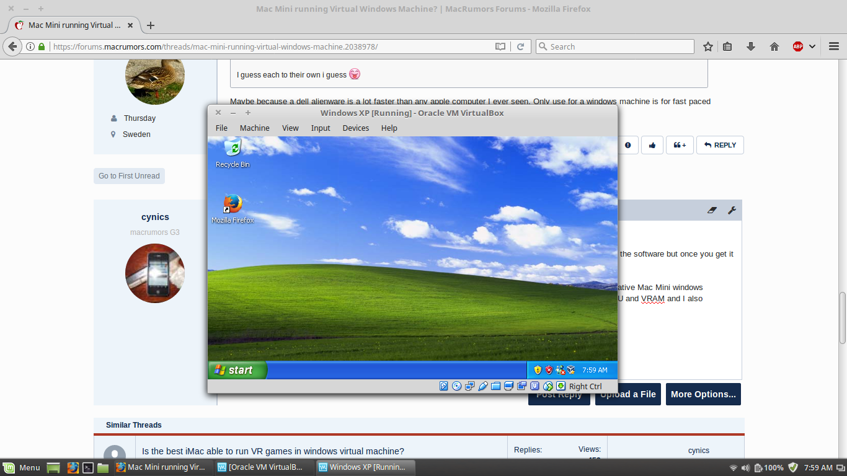Click the cynics phone avatar
Viewport: 847px width, 476px height.
tap(155, 273)
